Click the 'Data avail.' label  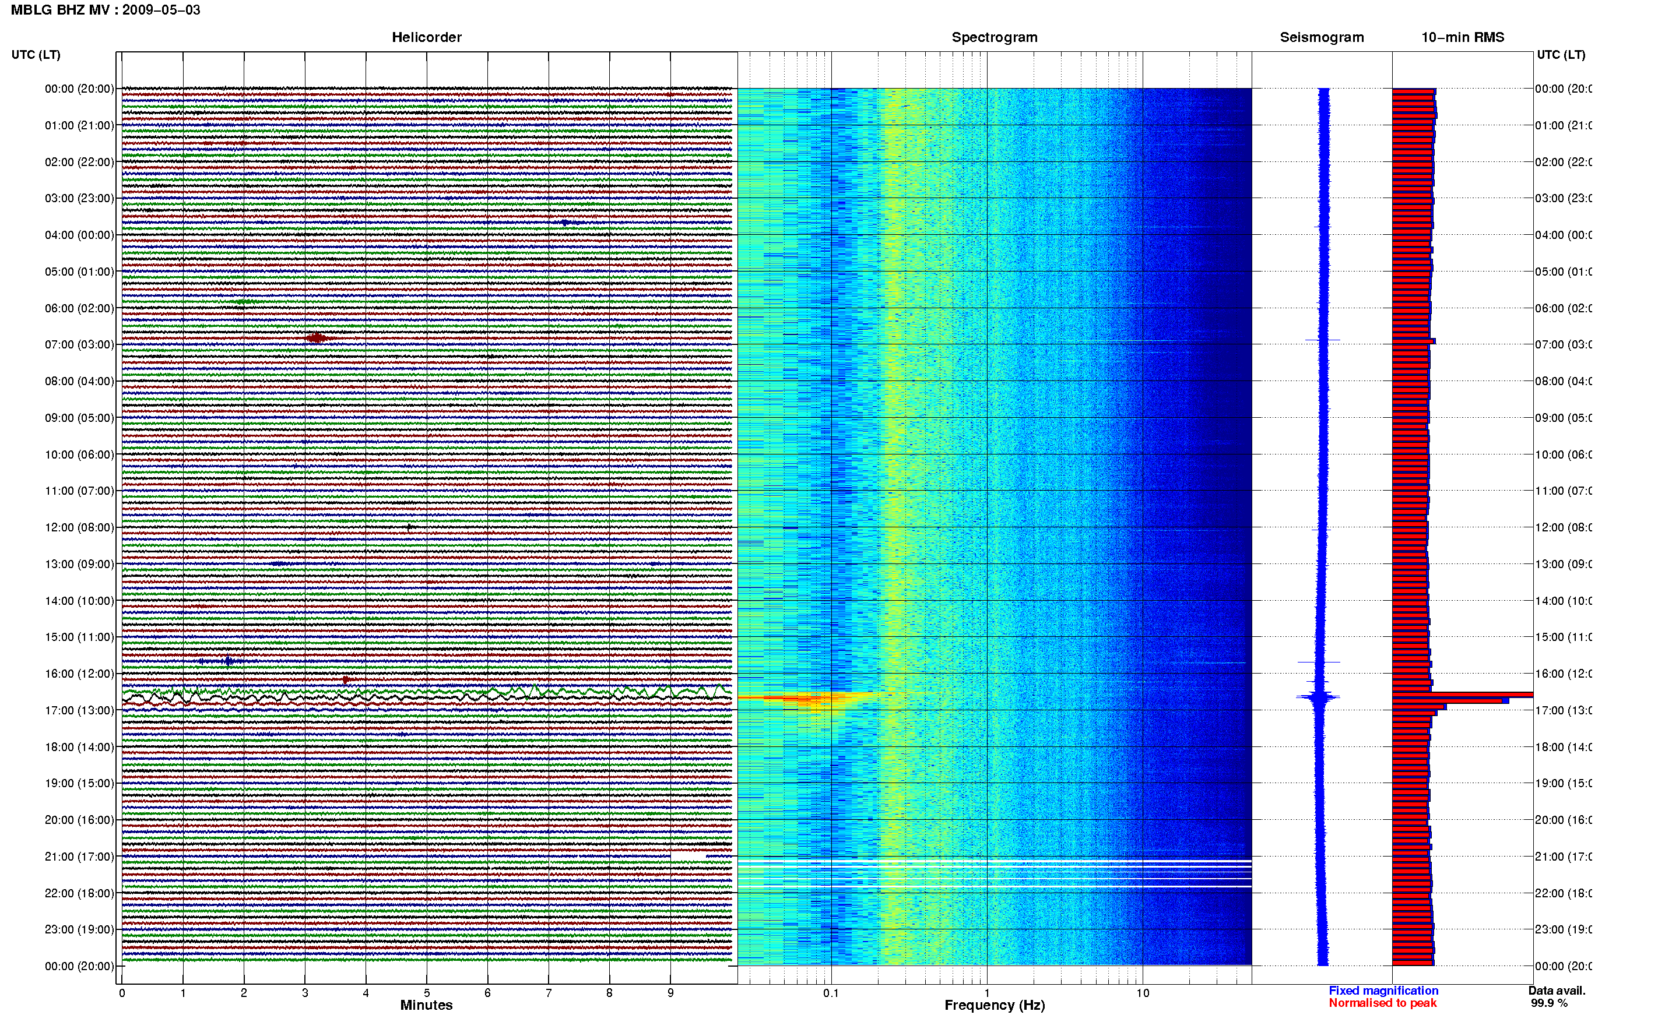point(1557,991)
